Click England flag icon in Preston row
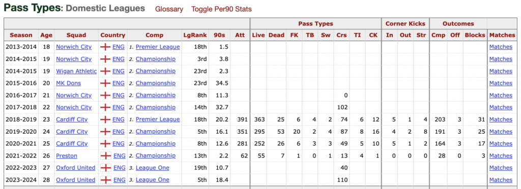The width and height of the screenshot is (521, 189). [x=106, y=156]
